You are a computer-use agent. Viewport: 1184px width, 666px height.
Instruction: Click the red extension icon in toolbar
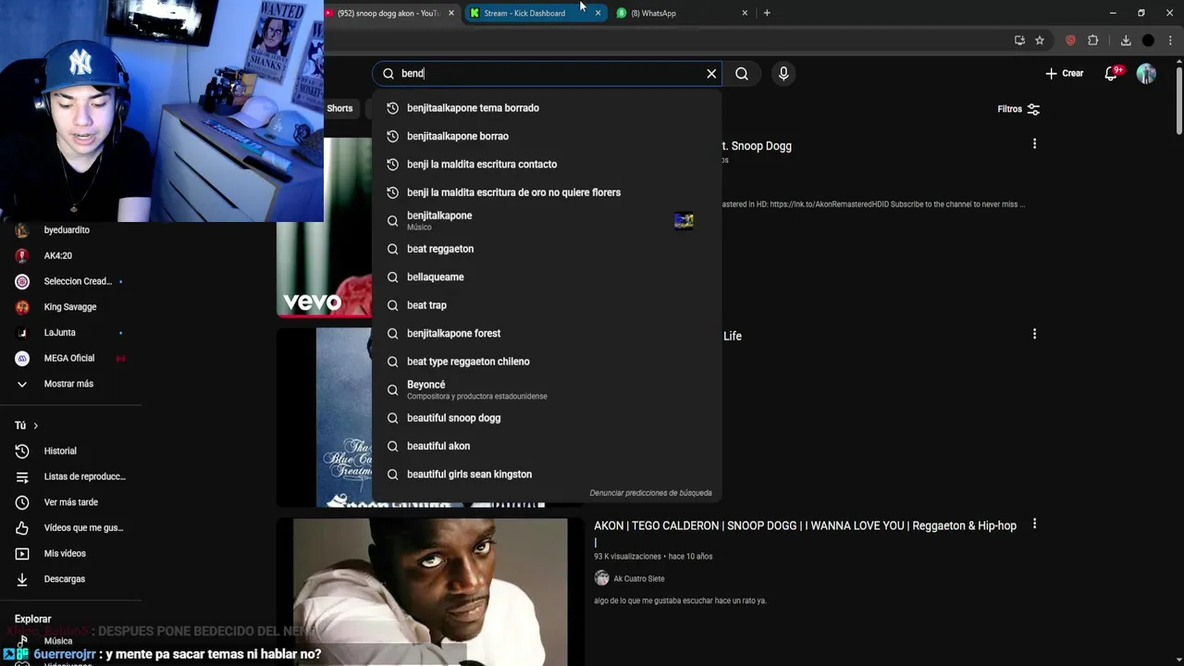1070,41
